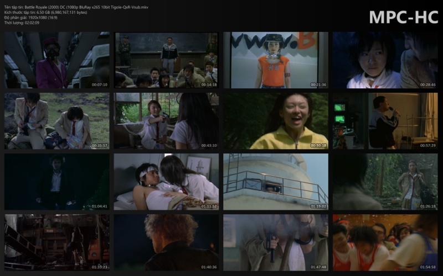Click the MPC-HC logo
This screenshot has height=276, width=443.
(x=403, y=17)
